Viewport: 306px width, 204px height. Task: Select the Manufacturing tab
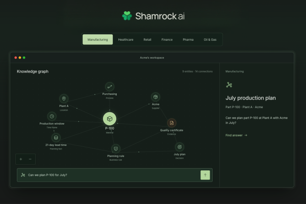97,39
